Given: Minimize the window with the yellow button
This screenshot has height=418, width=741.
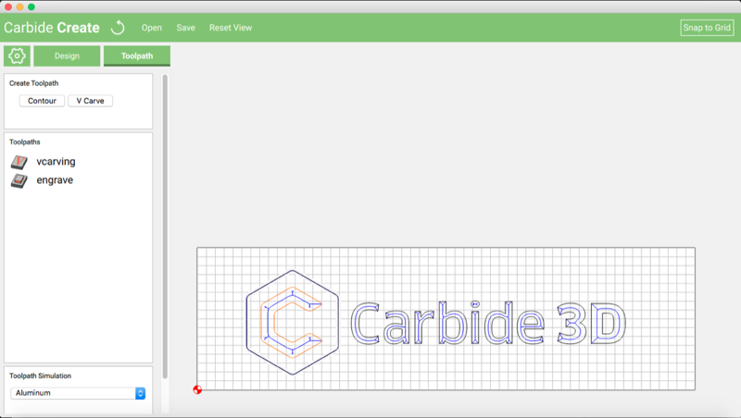Looking at the screenshot, I should (19, 7).
